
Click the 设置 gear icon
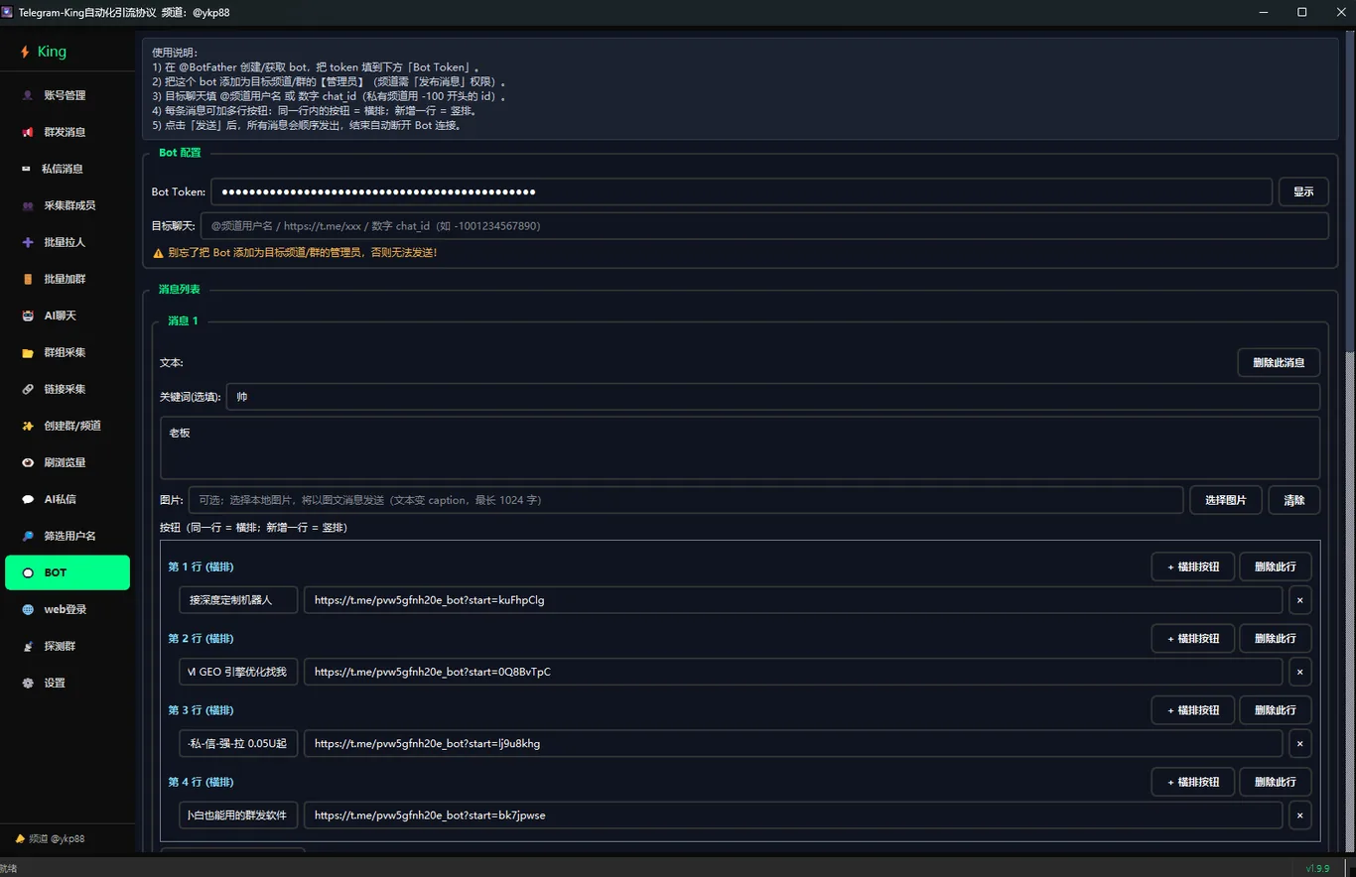(x=28, y=683)
